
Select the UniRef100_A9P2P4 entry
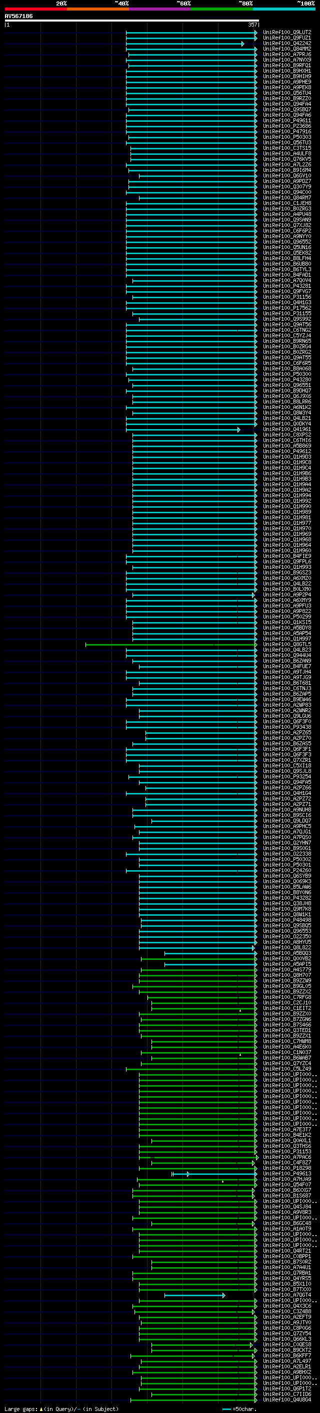click(287, 594)
